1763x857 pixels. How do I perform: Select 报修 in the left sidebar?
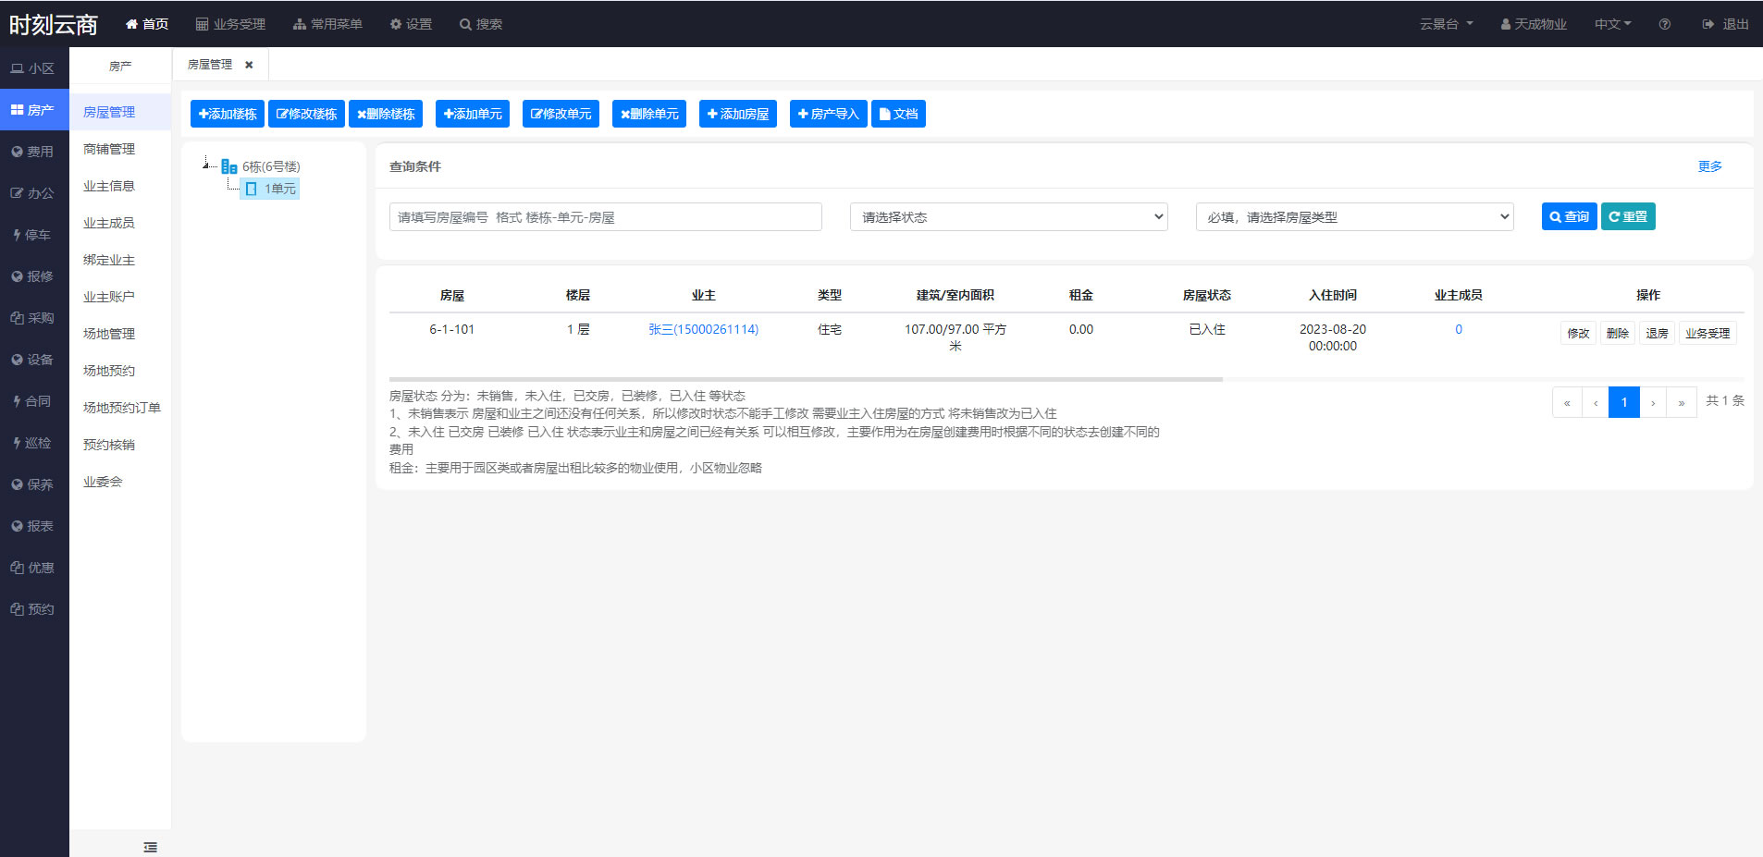tap(34, 276)
